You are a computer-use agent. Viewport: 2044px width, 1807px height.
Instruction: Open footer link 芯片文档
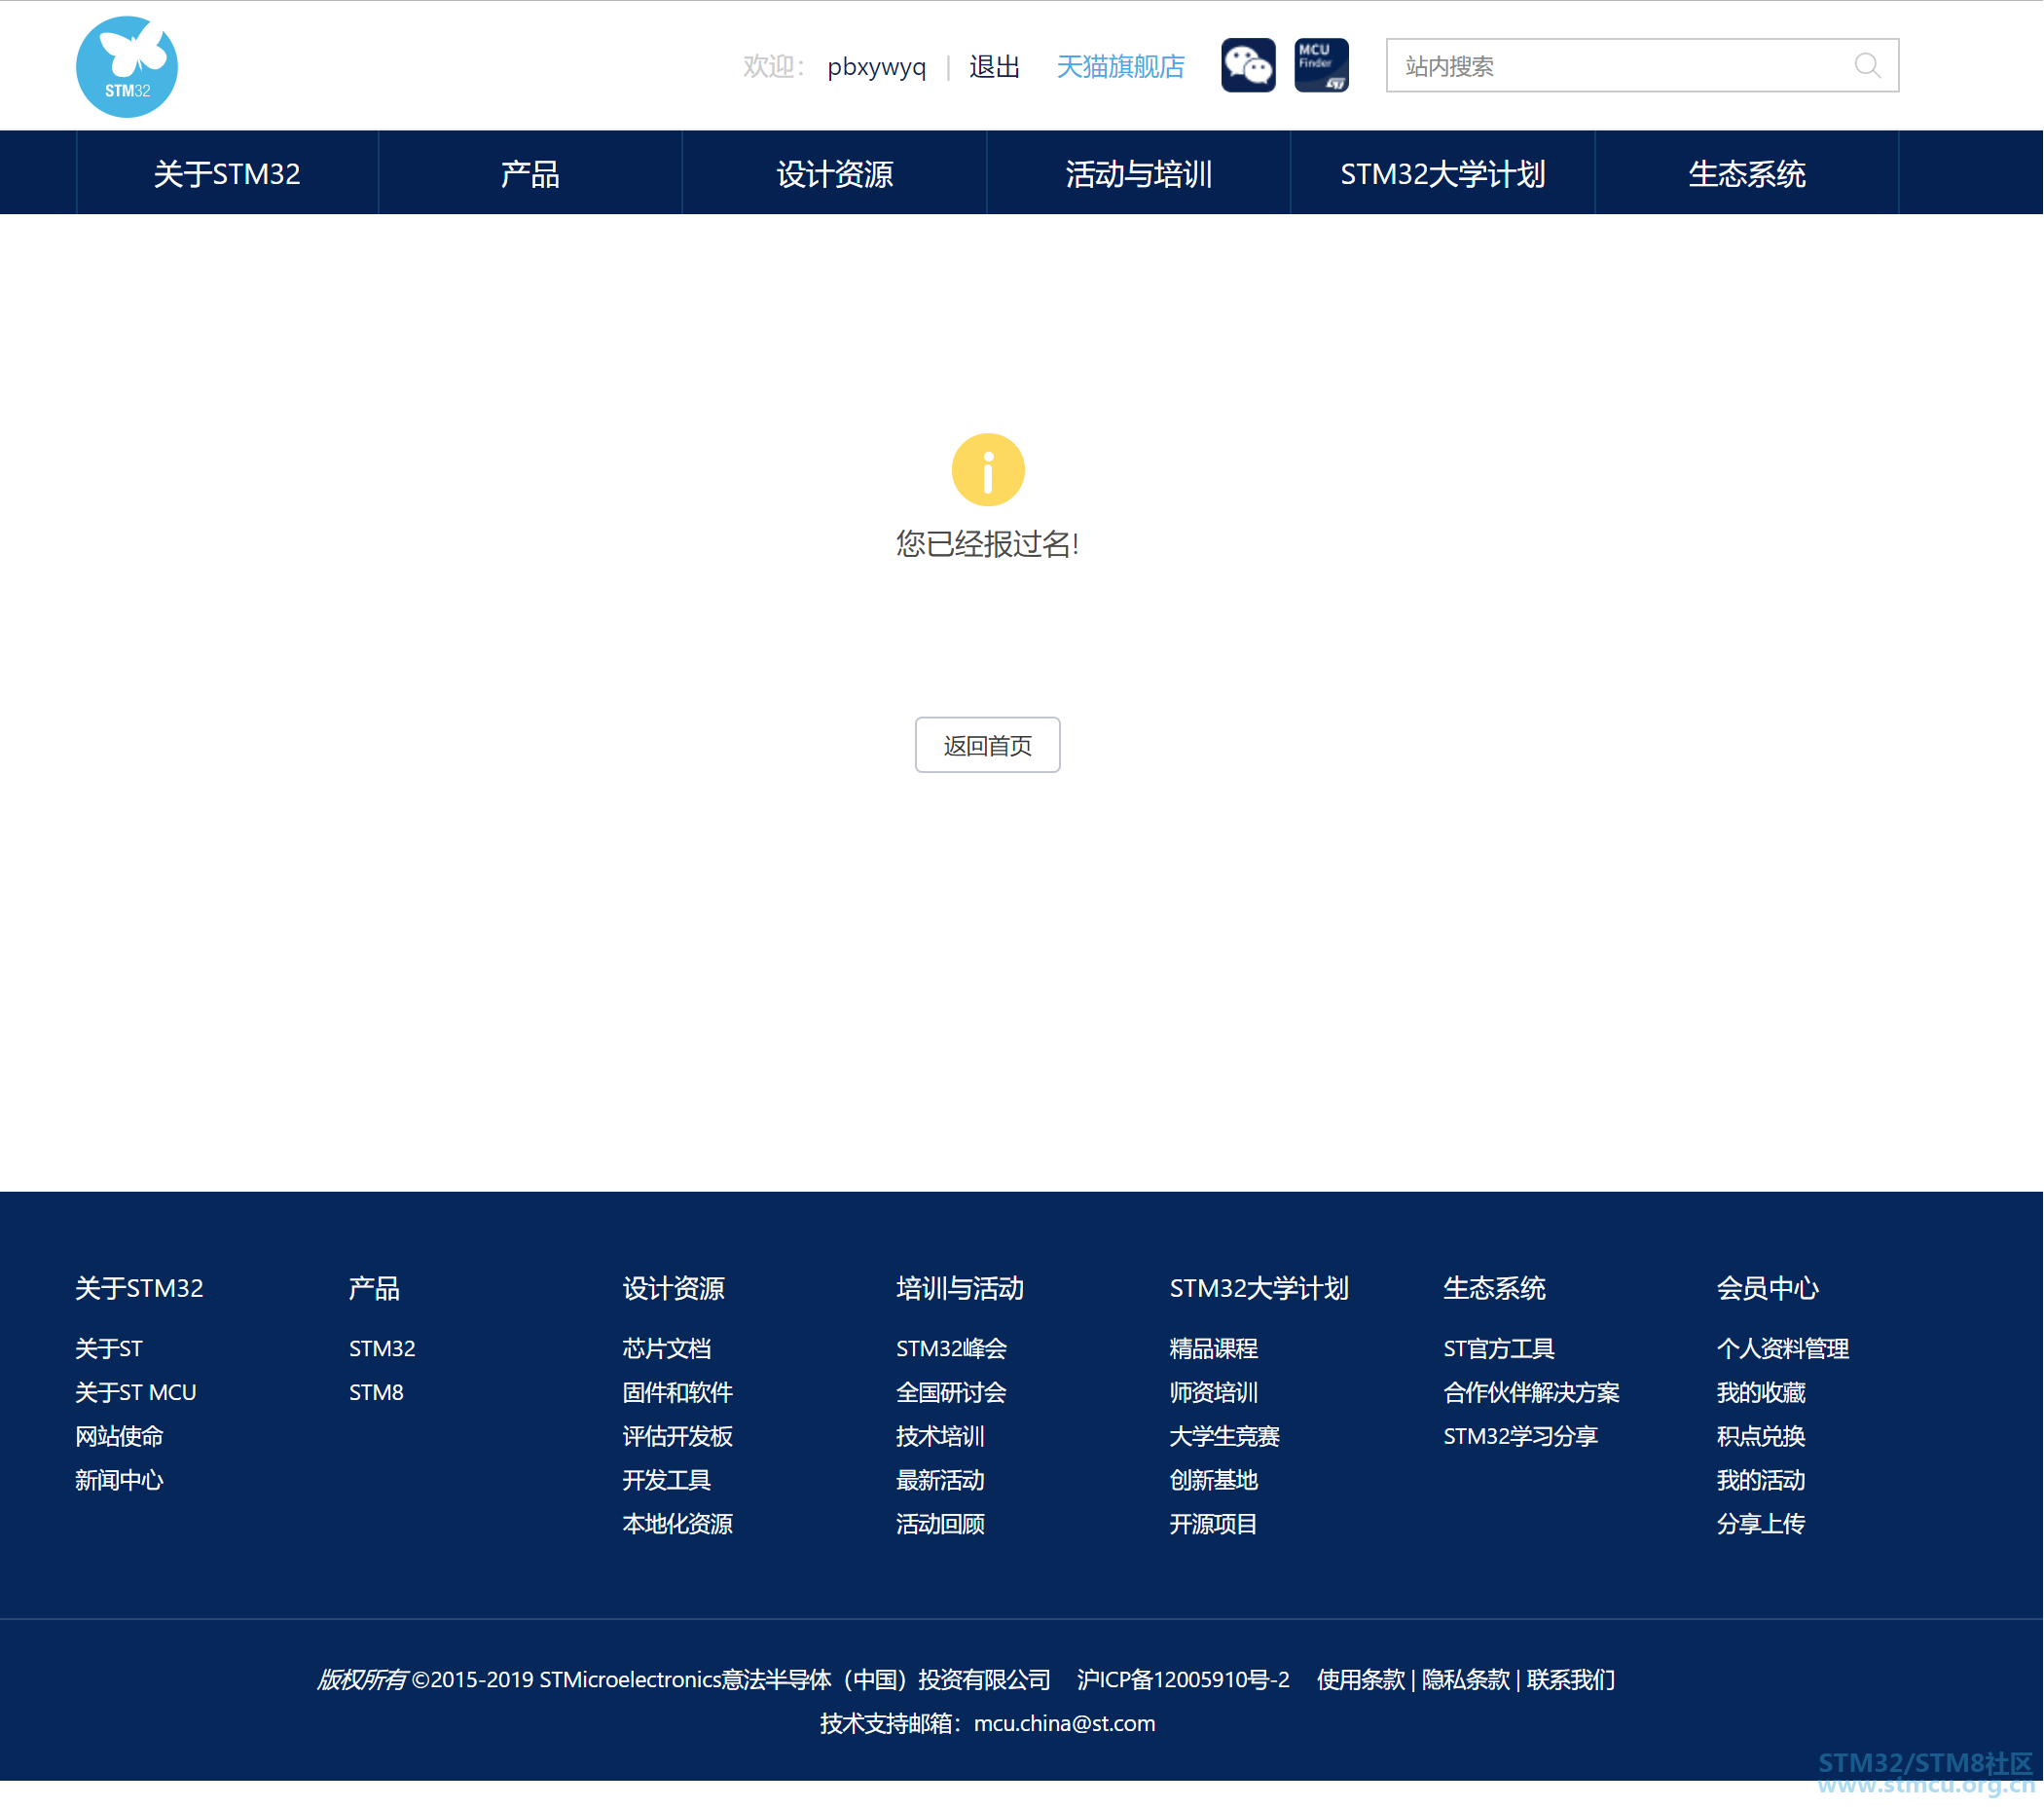(x=667, y=1348)
